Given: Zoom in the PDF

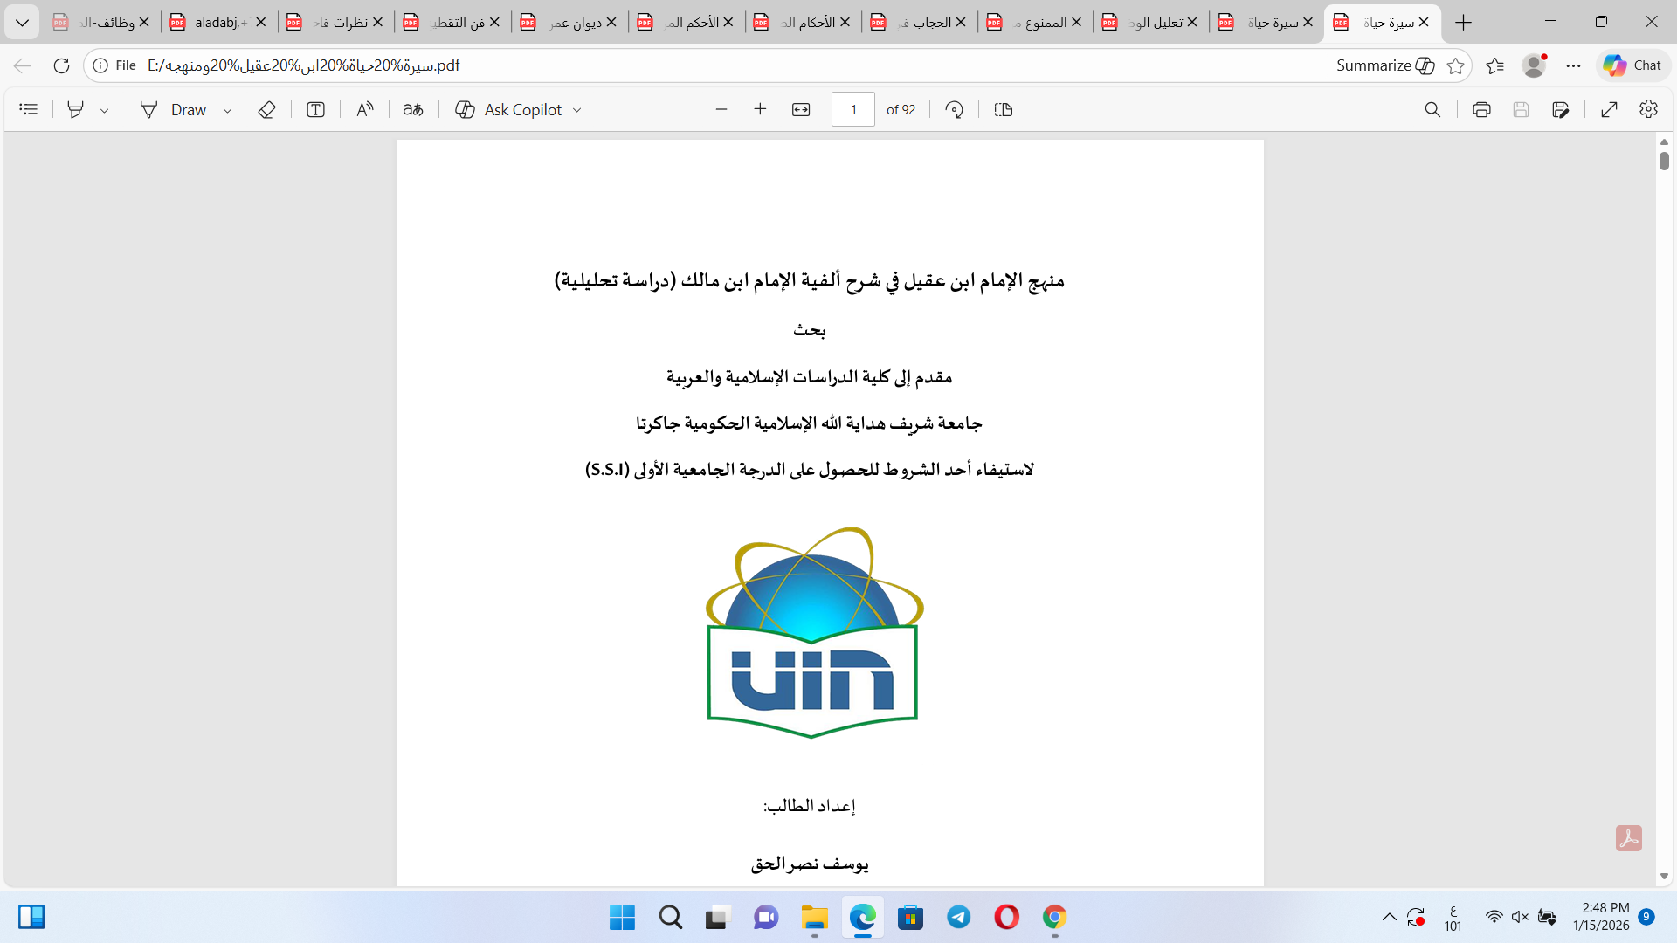Looking at the screenshot, I should pos(760,109).
